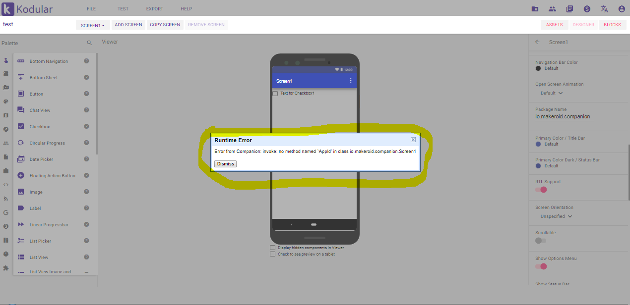The image size is (630, 305).
Task: Click the Copy Screen button
Action: pos(165,25)
